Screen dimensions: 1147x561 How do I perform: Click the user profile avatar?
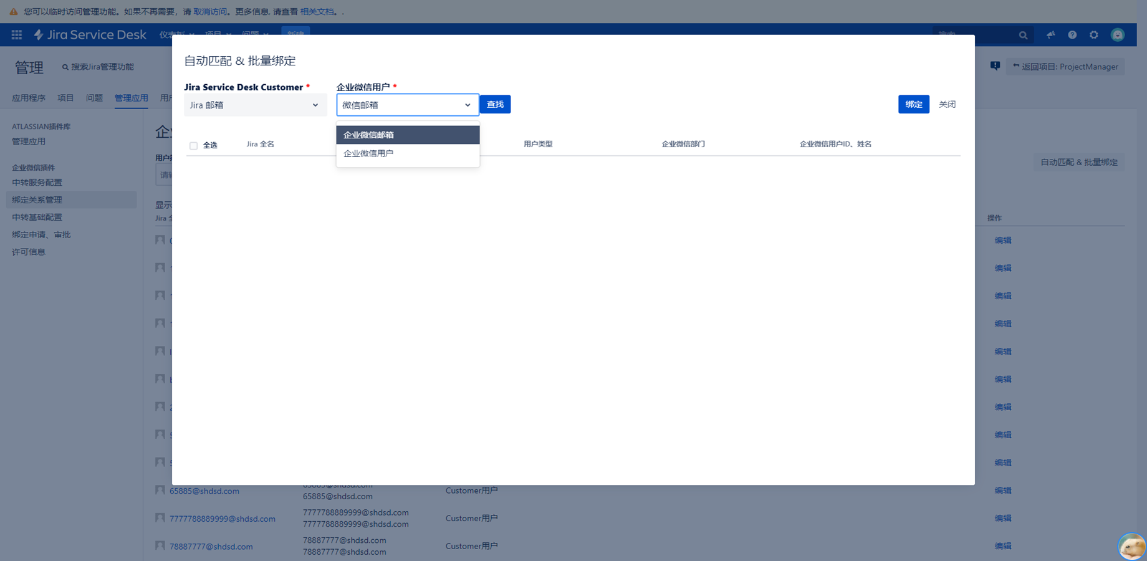coord(1118,35)
